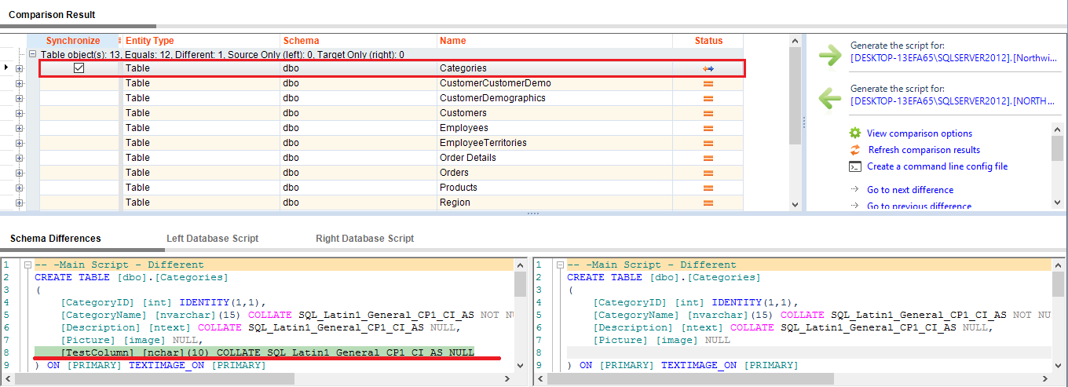
Task: Click the dbo schema cell for Customers
Action: click(358, 113)
